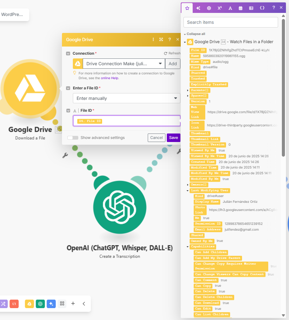Cancel the Google Drive settings
The width and height of the screenshot is (289, 320).
(157, 138)
